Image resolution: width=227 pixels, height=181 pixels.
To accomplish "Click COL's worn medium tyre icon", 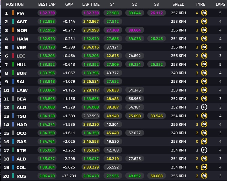I will [x=204, y=167].
